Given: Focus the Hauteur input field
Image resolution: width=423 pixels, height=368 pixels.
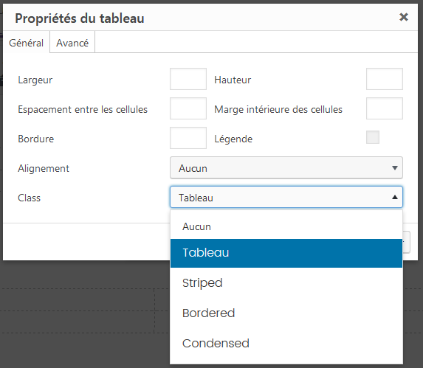Looking at the screenshot, I should (385, 79).
